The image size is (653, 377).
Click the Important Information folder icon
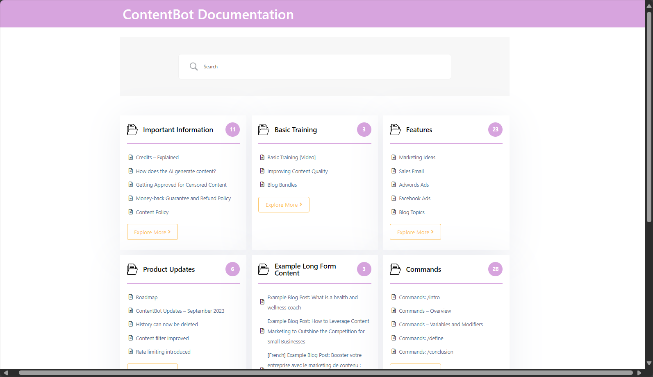(x=132, y=129)
